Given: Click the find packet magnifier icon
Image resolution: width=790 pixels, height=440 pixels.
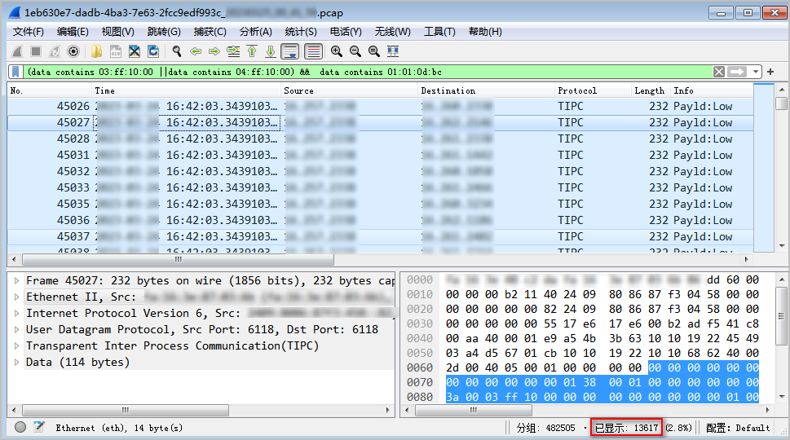Looking at the screenshot, I should pos(176,51).
